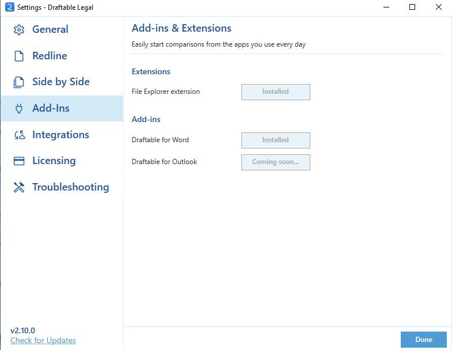Click the General gear icon
Screen dimensions: 452x350
(x=19, y=29)
